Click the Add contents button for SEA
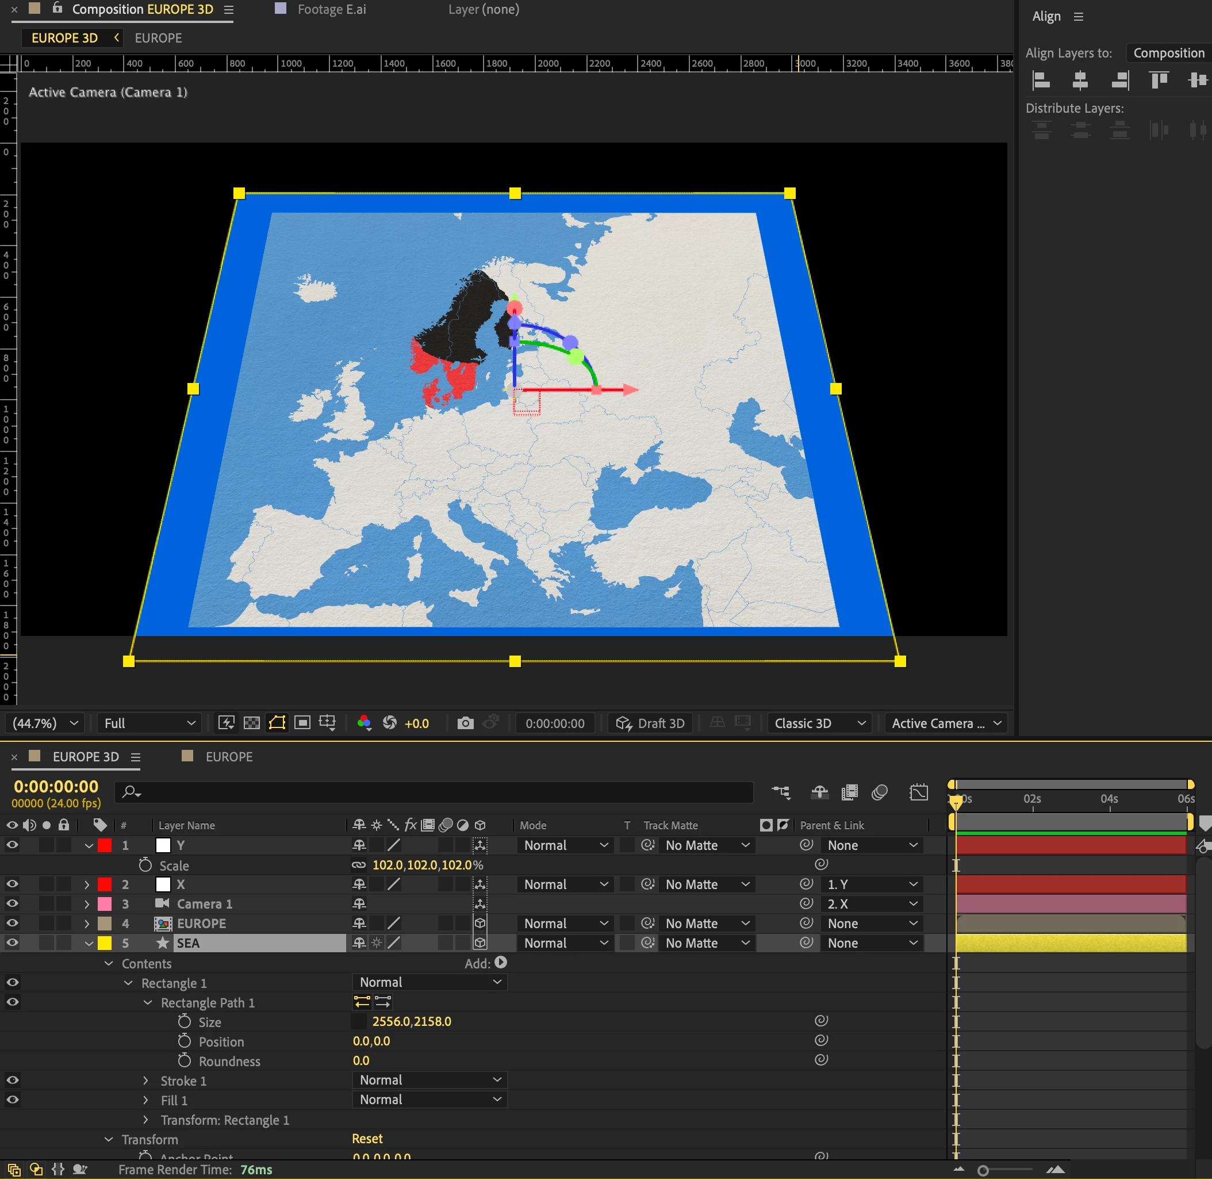 501,963
